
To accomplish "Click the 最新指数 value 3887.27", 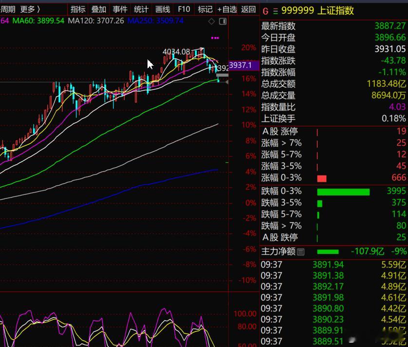I will click(x=390, y=26).
